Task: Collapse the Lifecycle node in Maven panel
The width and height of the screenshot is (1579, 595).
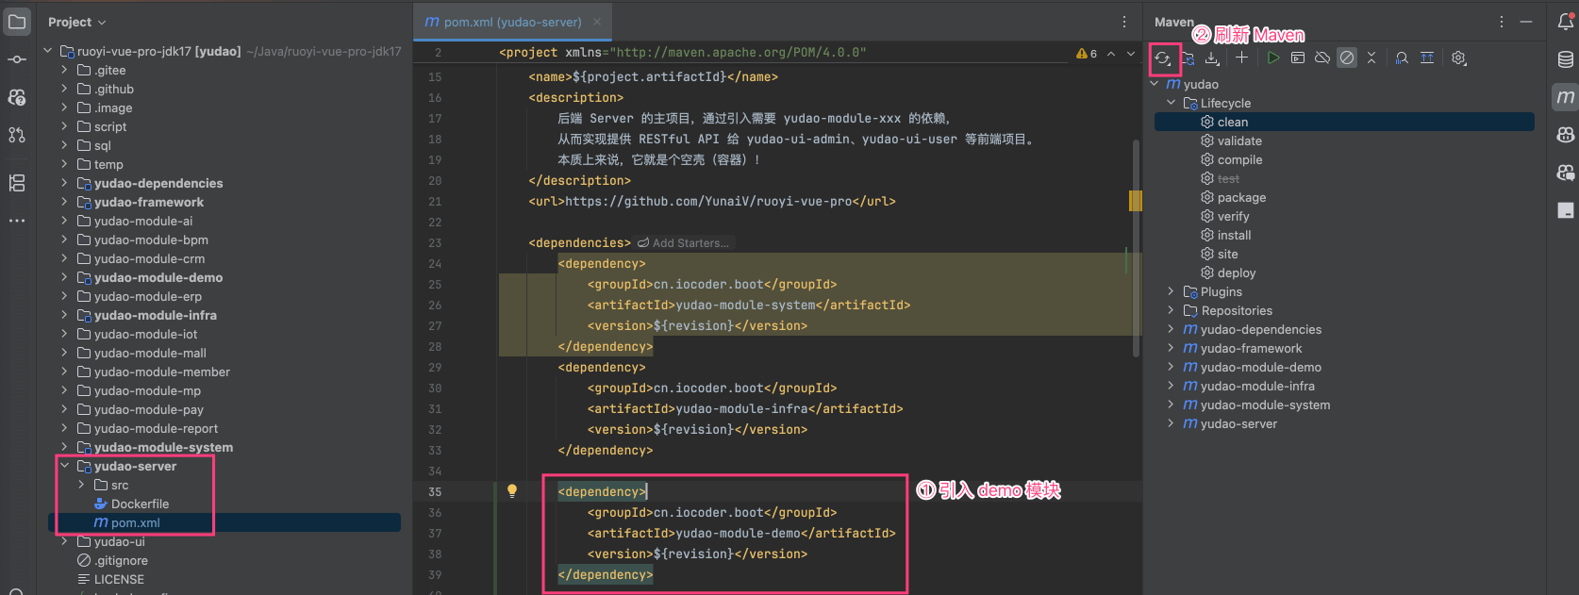Action: pyautogui.click(x=1172, y=103)
